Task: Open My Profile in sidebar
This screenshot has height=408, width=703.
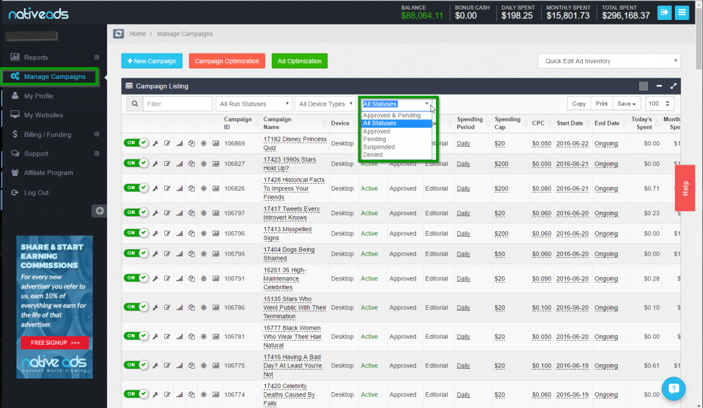Action: click(38, 96)
